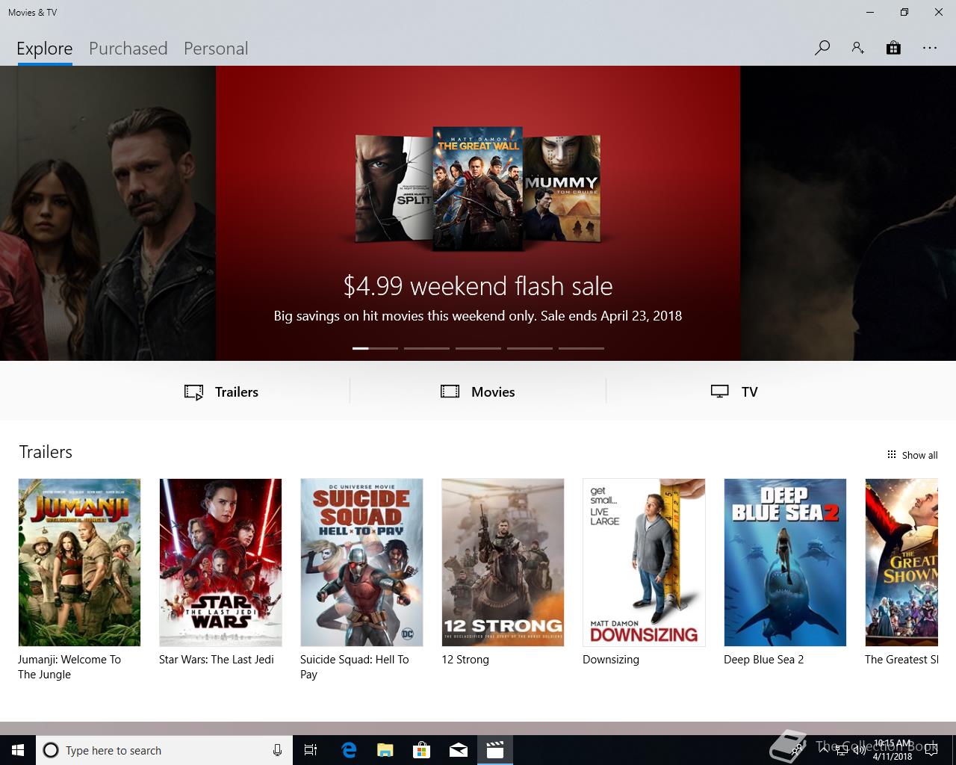This screenshot has width=956, height=765.
Task: Open the Action Center notifications icon
Action: click(x=931, y=750)
